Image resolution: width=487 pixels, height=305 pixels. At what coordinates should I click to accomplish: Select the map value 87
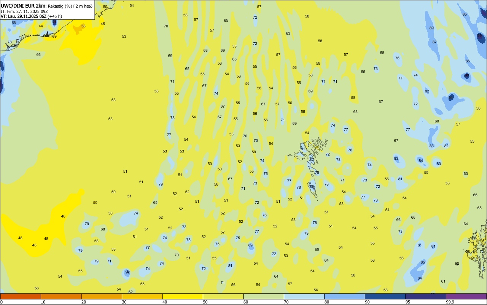[434, 42]
